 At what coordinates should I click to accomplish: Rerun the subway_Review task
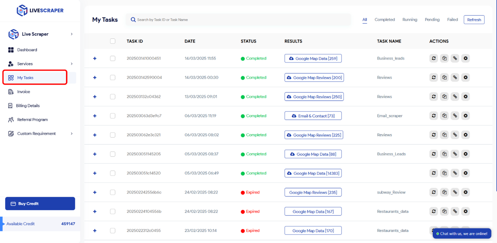pyautogui.click(x=433, y=192)
